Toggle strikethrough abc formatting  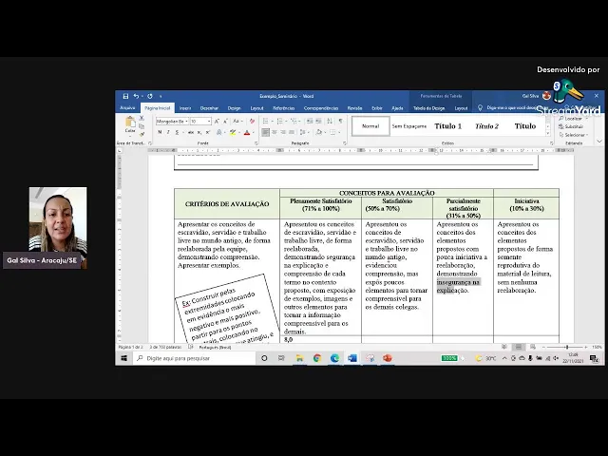(190, 133)
